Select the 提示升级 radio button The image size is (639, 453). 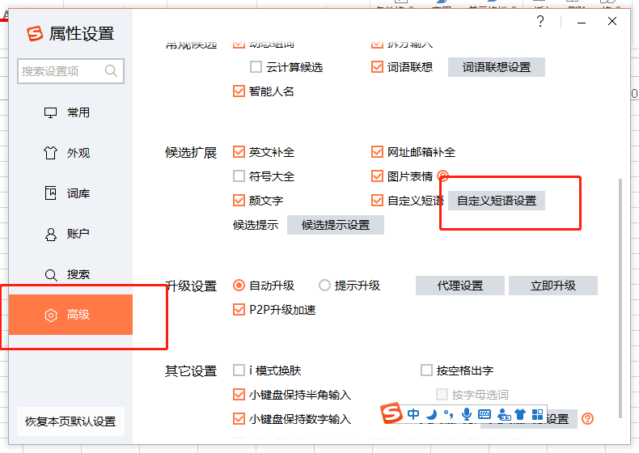pyautogui.click(x=324, y=286)
